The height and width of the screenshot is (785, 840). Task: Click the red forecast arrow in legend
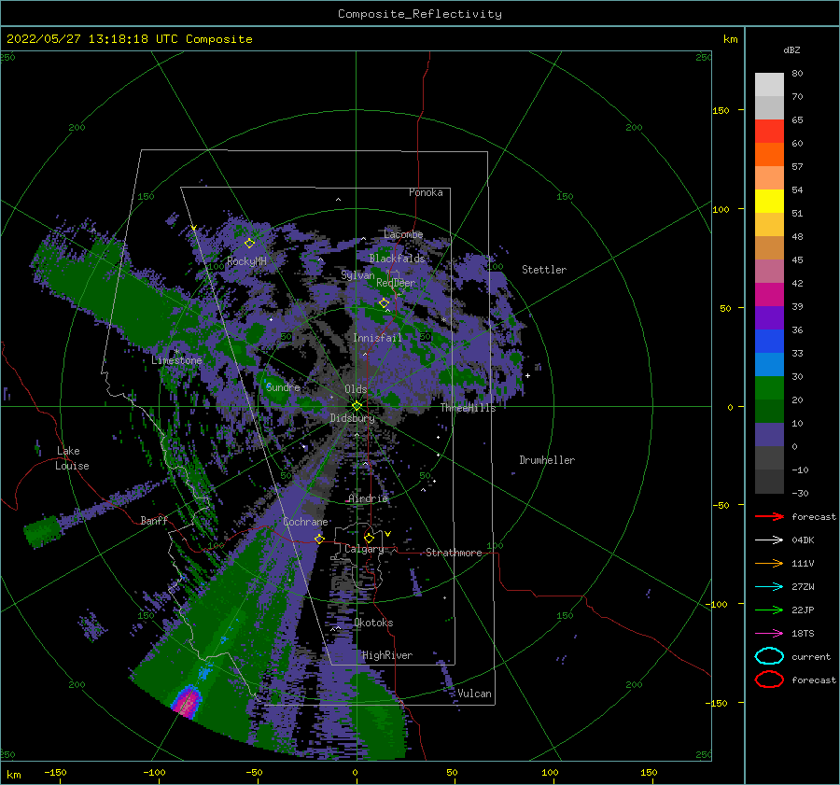pyautogui.click(x=769, y=516)
